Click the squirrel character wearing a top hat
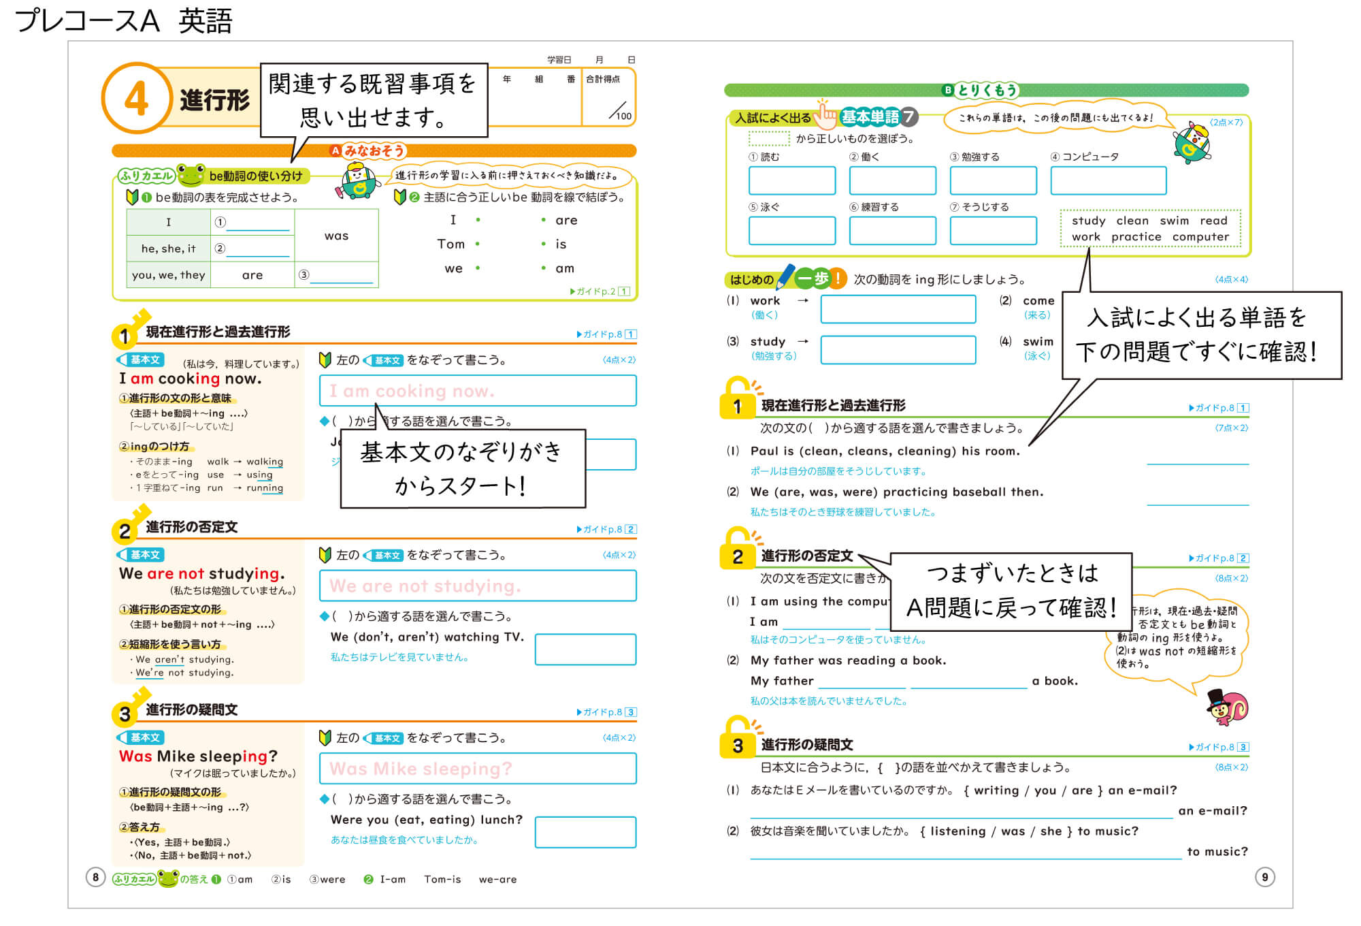The height and width of the screenshot is (926, 1361). pyautogui.click(x=1227, y=707)
